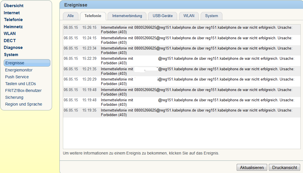
Task: Switch to the Alle tab
Action: click(x=71, y=16)
